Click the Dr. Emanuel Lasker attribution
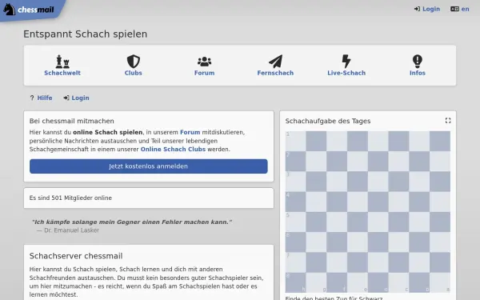 tap(68, 230)
